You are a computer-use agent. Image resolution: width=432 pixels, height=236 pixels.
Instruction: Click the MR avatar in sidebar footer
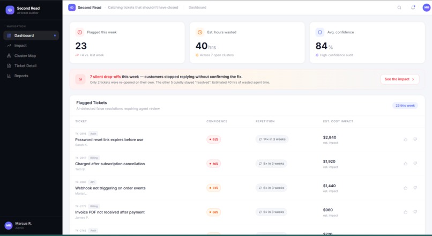[x=9, y=225]
